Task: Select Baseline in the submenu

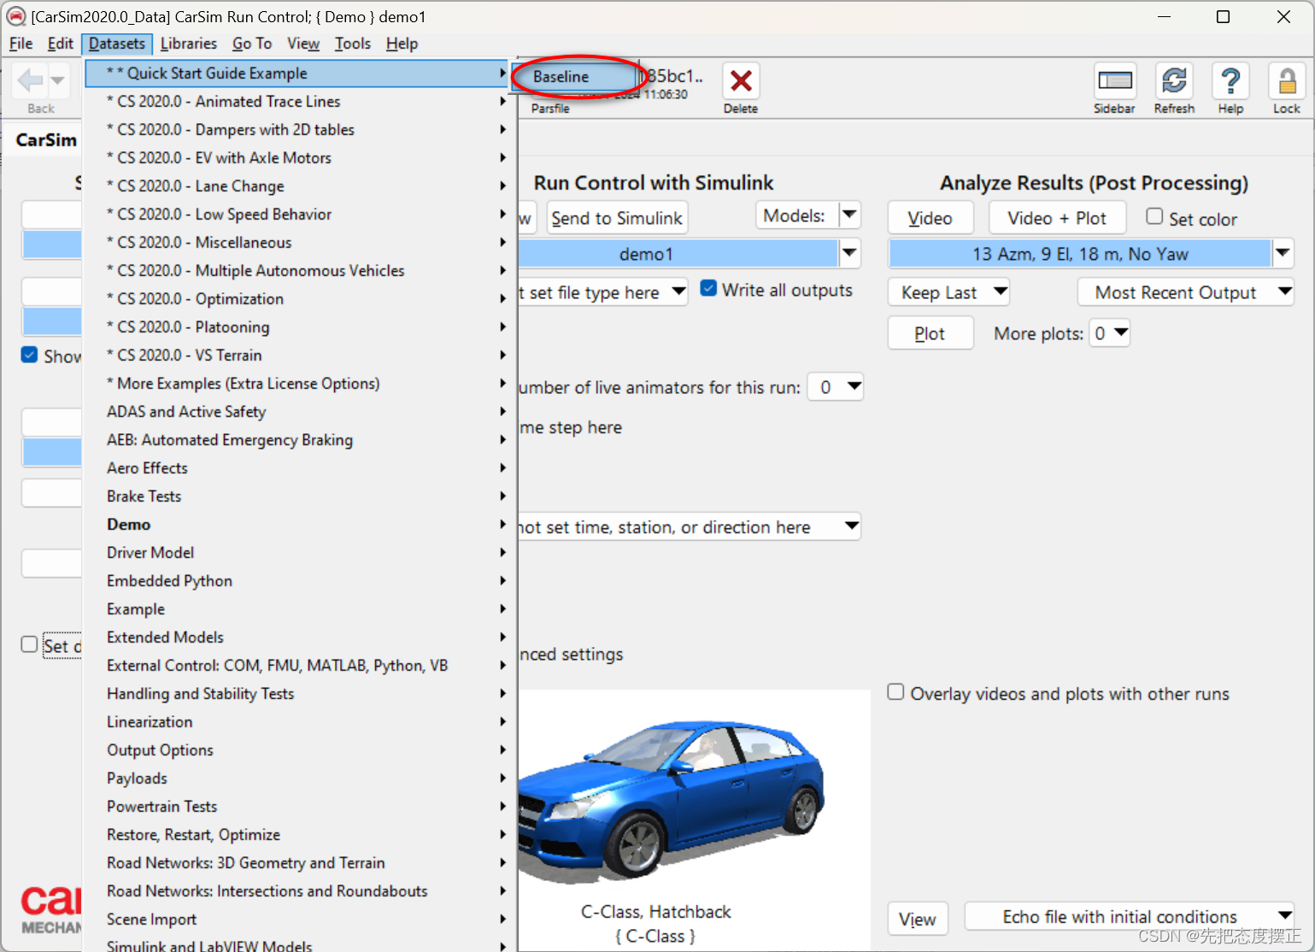Action: point(574,77)
